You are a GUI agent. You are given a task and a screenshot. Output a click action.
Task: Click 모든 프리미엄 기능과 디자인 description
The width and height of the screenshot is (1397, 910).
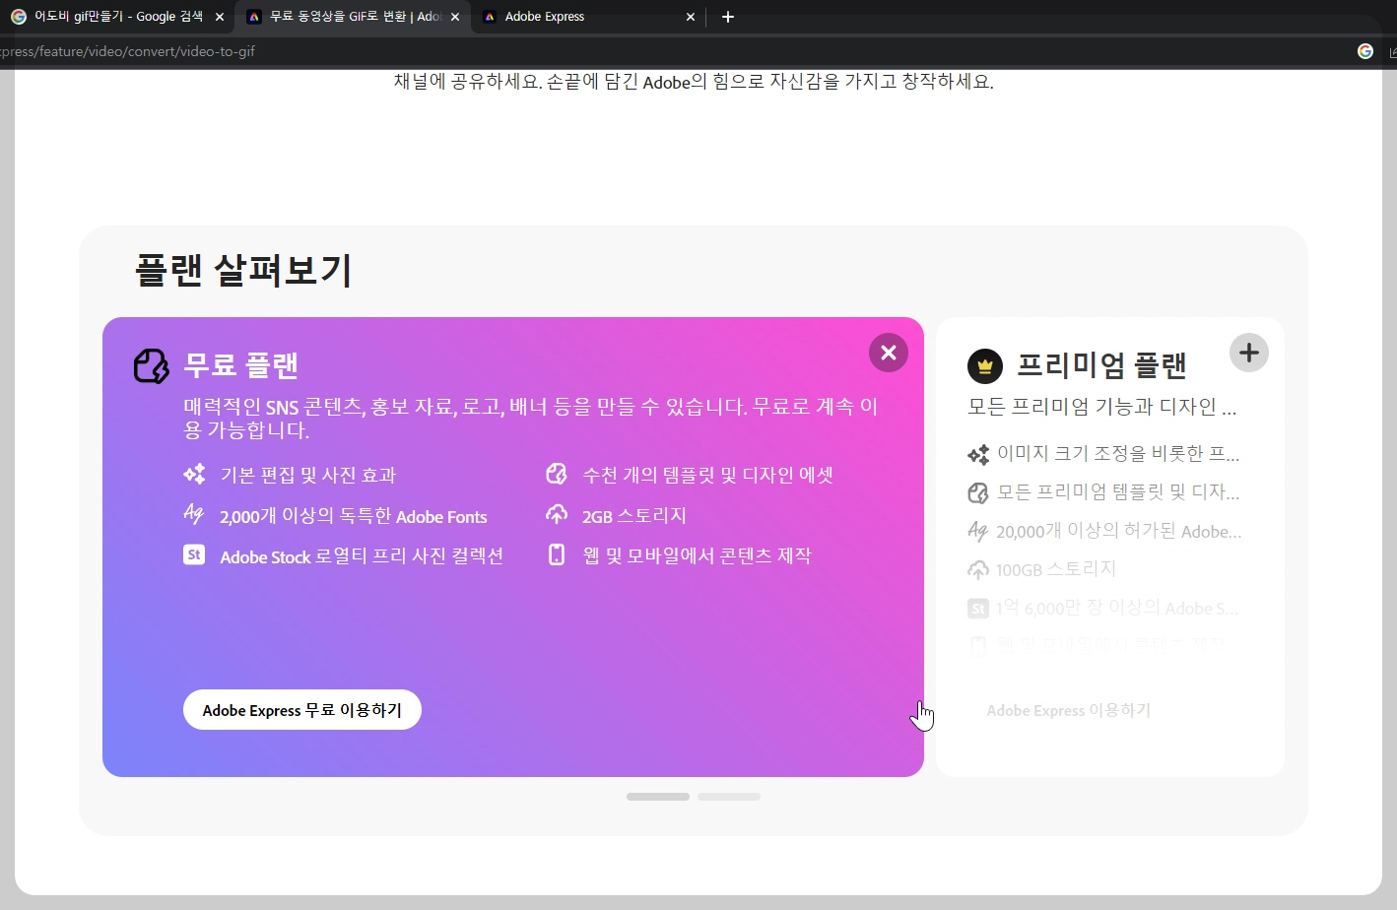click(1102, 407)
